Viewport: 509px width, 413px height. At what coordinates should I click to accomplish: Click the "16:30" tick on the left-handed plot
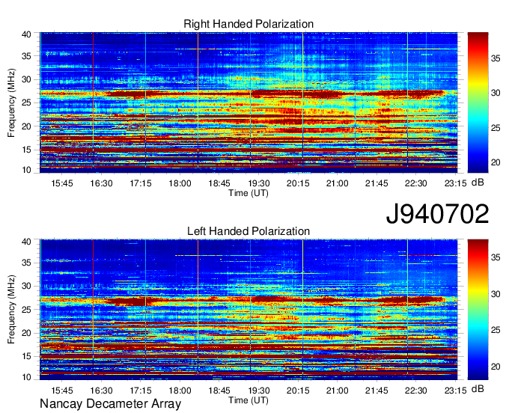(x=101, y=391)
